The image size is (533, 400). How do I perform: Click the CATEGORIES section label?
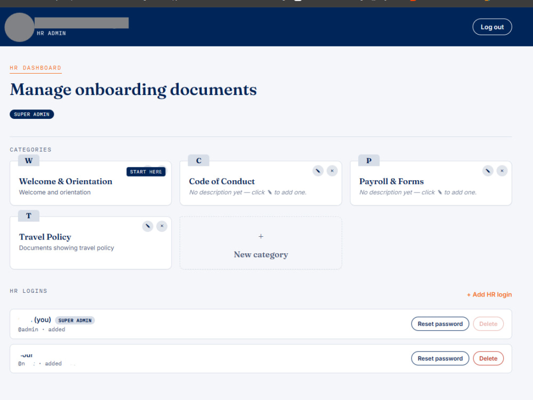pos(30,150)
